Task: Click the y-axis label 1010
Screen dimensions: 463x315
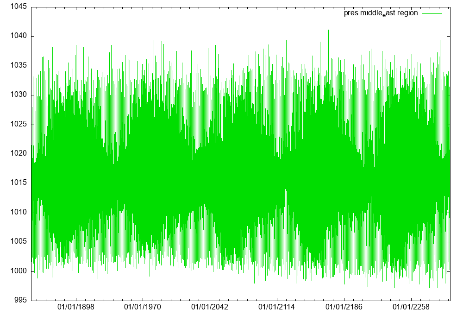Action: coord(19,212)
